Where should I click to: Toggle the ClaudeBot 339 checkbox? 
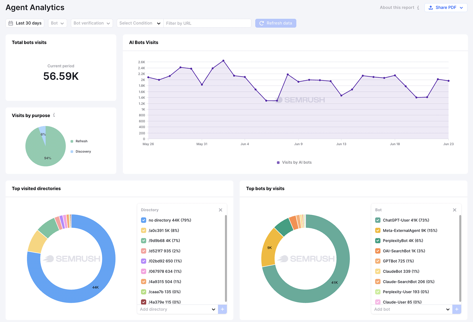(378, 271)
